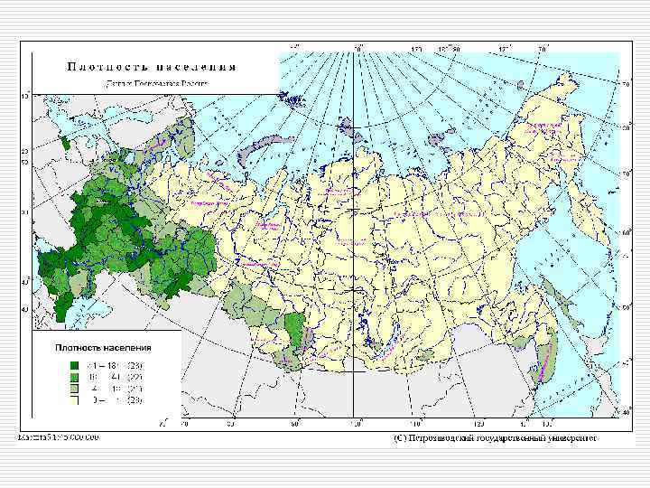This screenshot has width=650, height=488.
Task: Click the pale grey-green legend swatch
Action: coord(75,389)
